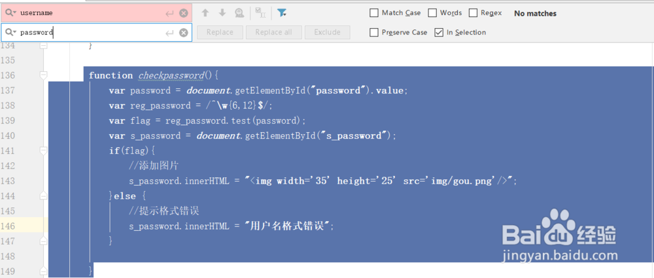Screen dimensions: 654x278
Task: Click the string "用户名格式错误"
Action: pyautogui.click(x=288, y=226)
